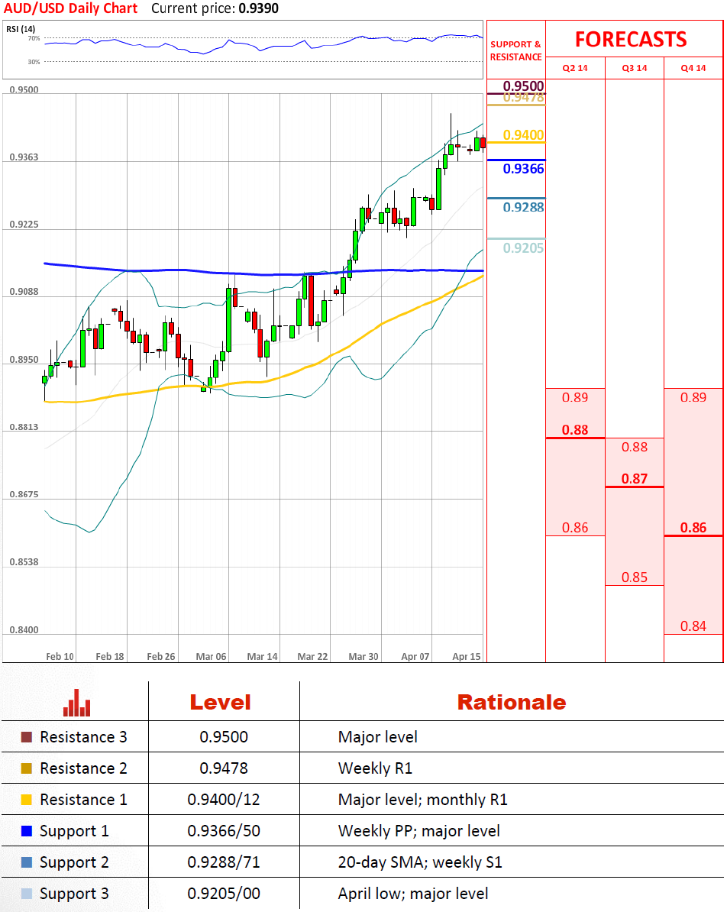Select the Q4 14 forecast column header
The width and height of the screenshot is (727, 912).
(693, 68)
